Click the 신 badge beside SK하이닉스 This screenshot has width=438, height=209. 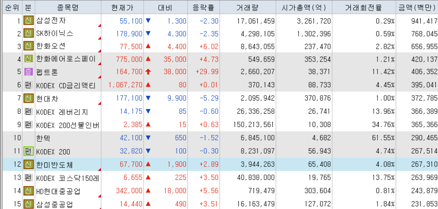(x=28, y=34)
